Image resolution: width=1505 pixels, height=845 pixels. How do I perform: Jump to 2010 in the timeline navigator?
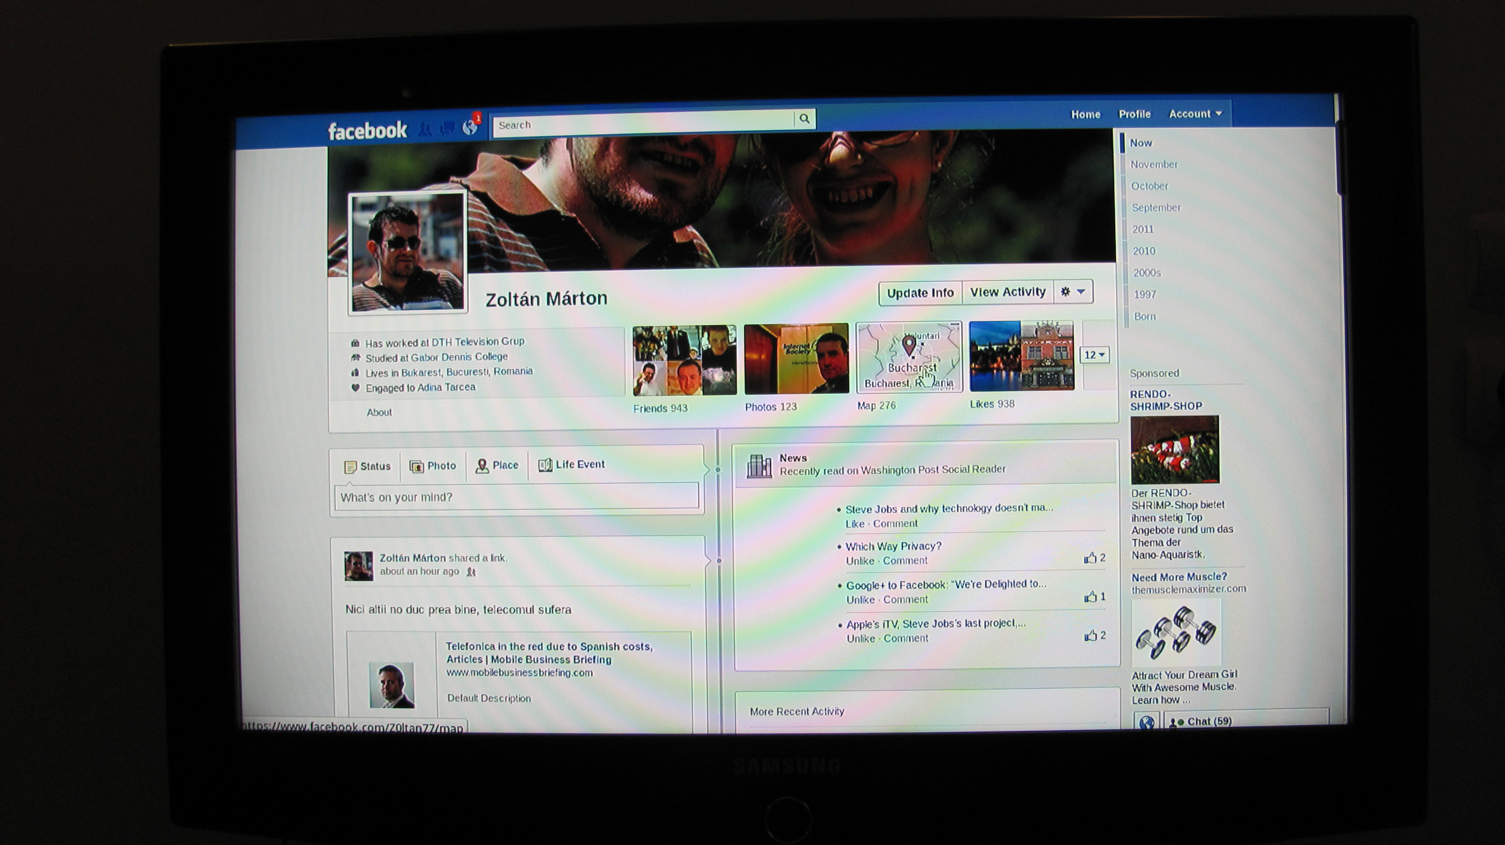[1143, 251]
